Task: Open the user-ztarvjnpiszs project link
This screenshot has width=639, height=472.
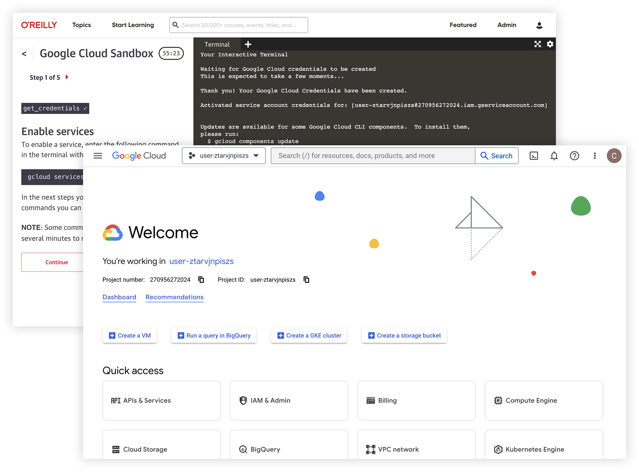Action: (201, 261)
